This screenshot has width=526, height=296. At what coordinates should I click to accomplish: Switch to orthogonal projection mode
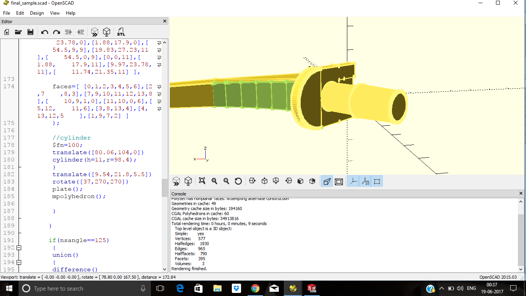[x=338, y=181]
